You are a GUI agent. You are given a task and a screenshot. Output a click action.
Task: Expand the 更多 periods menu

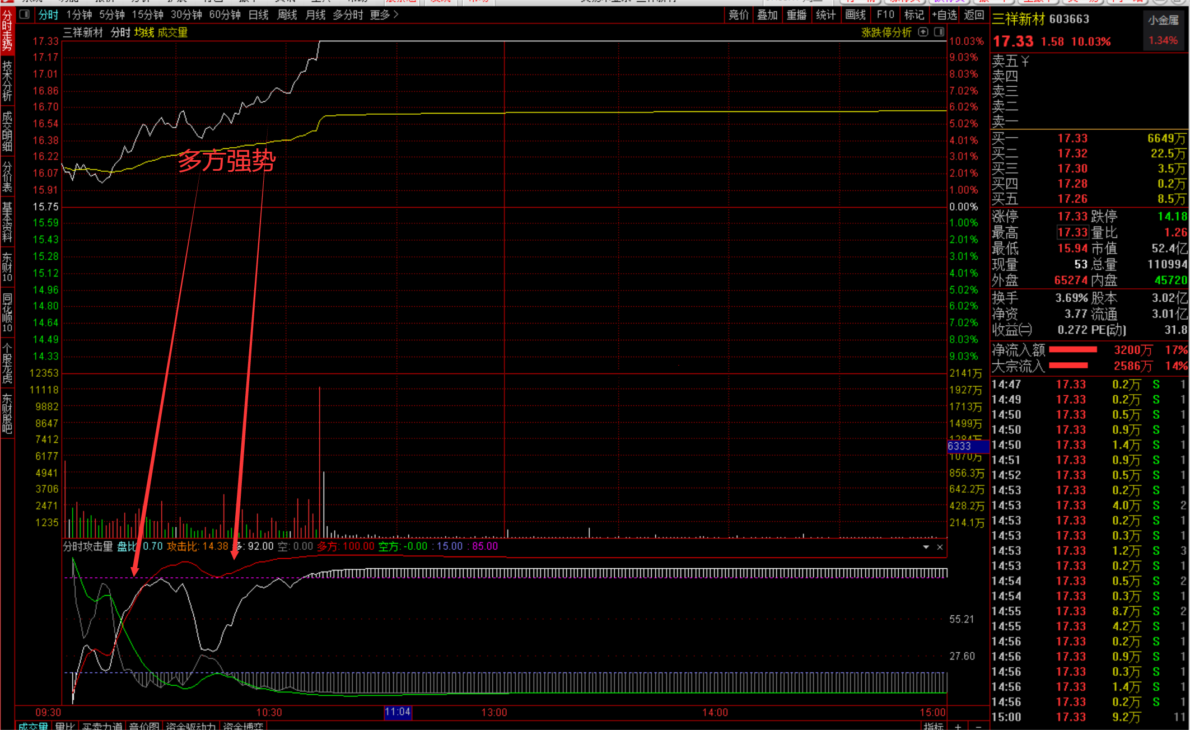(384, 15)
